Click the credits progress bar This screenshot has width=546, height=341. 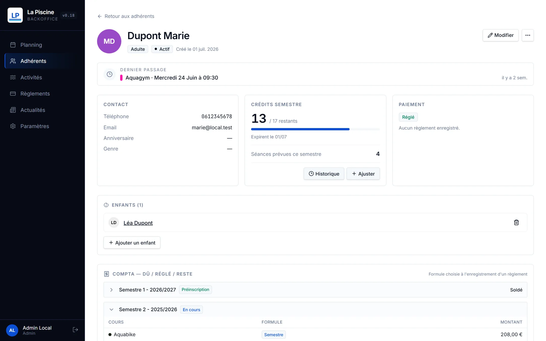click(315, 129)
